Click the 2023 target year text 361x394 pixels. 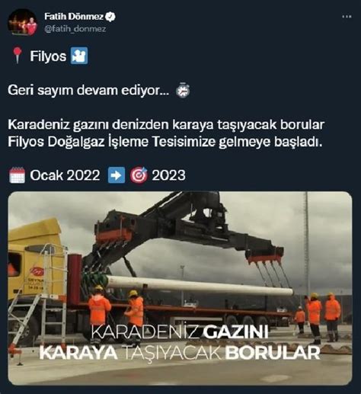coord(168,175)
